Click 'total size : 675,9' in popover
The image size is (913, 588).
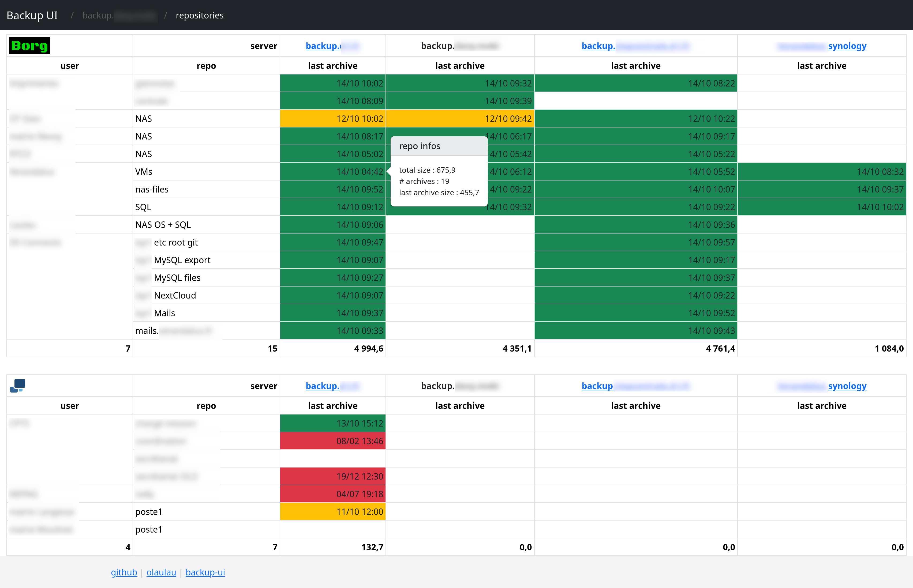pos(427,170)
